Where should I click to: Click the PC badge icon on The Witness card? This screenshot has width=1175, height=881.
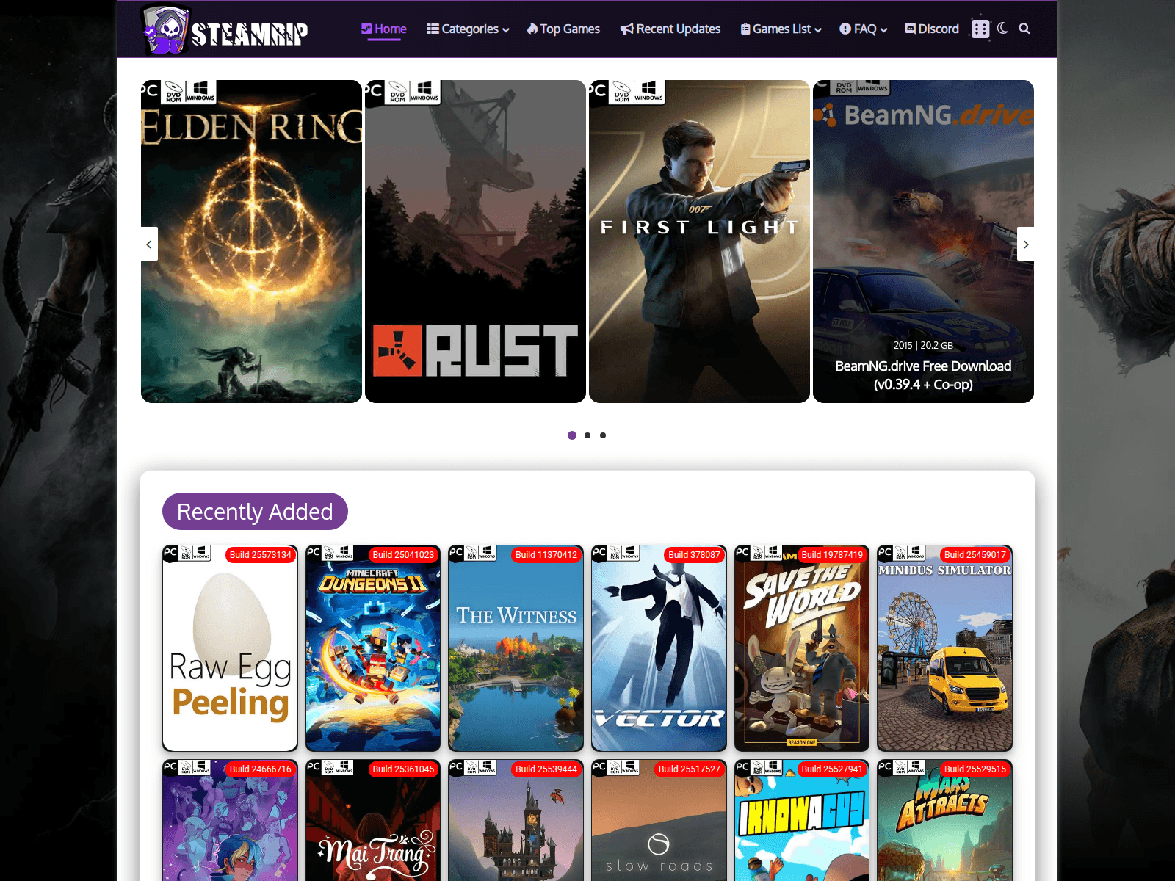click(x=456, y=552)
